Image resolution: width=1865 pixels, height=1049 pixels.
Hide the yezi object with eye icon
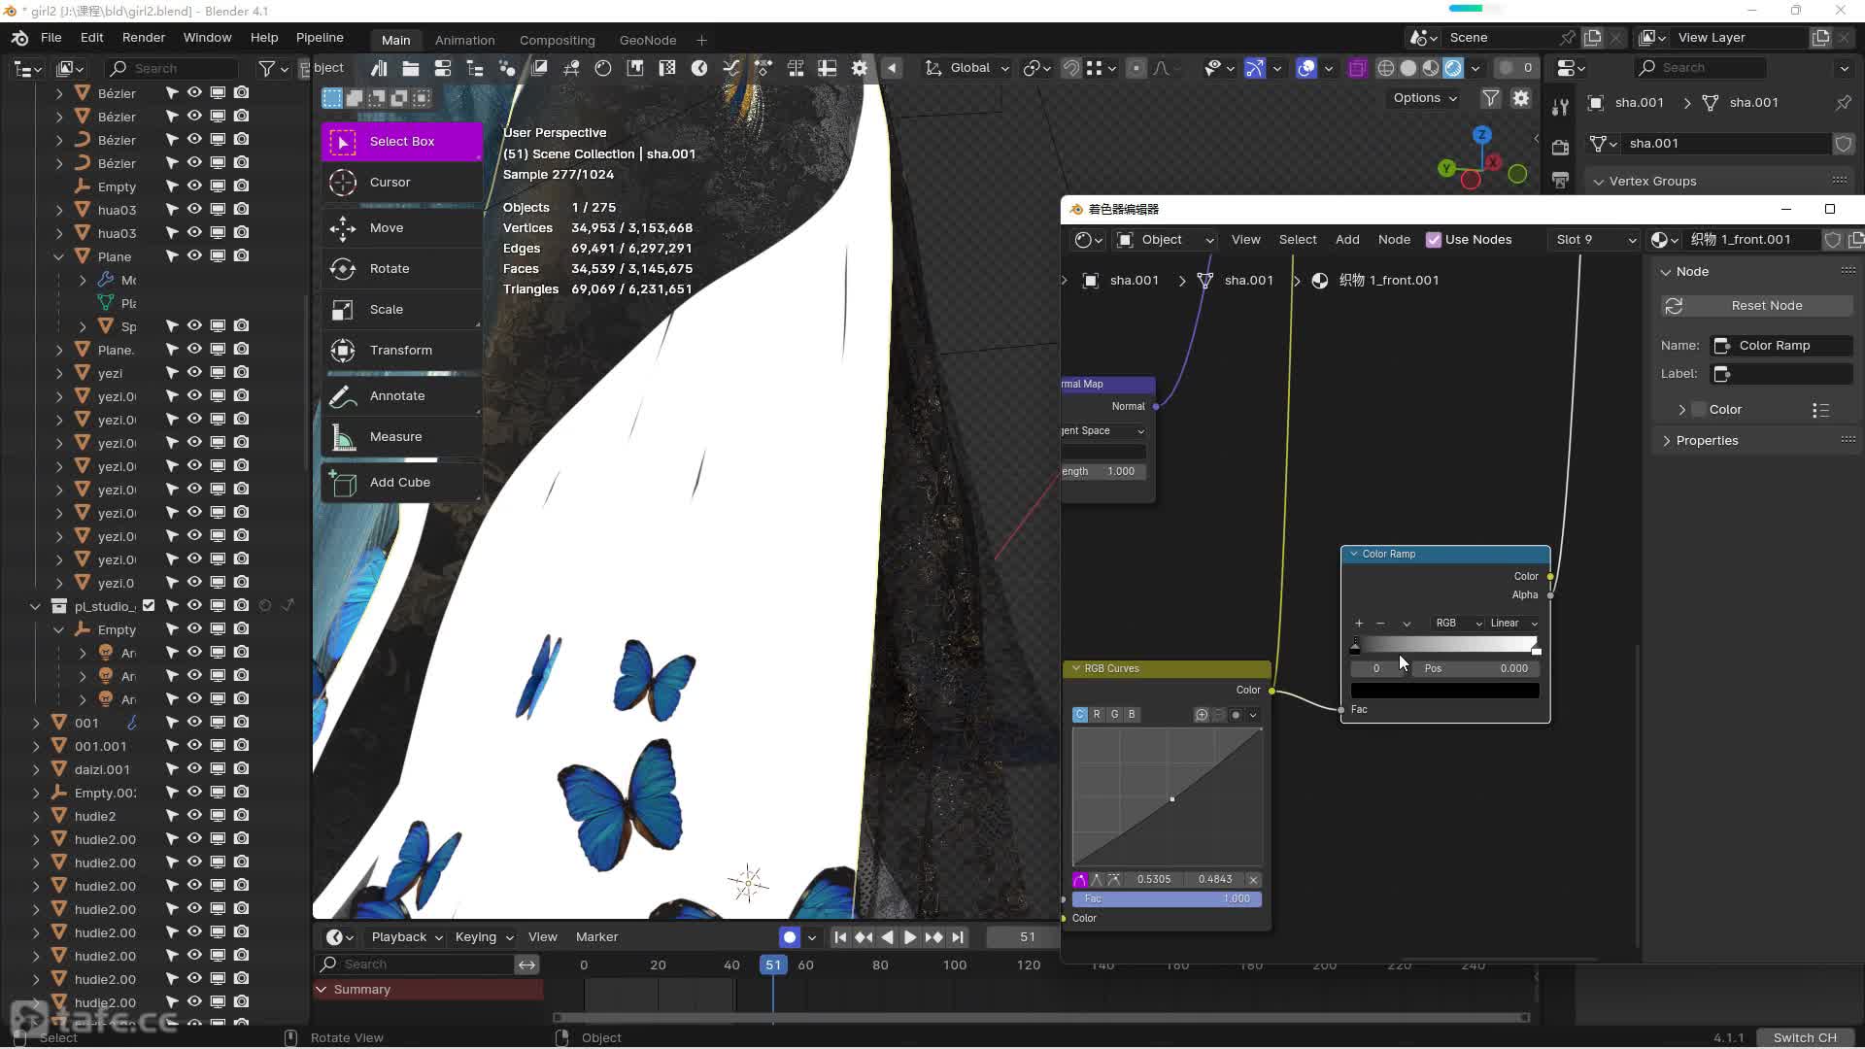pos(194,372)
